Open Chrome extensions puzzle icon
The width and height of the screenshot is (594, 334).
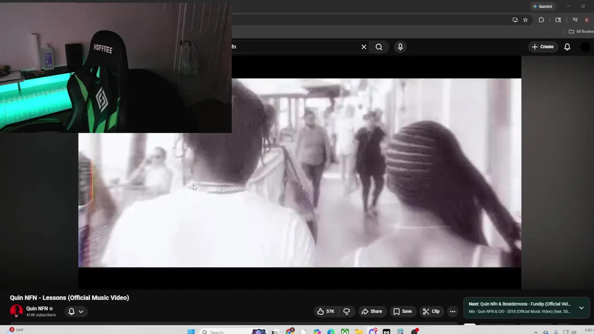pyautogui.click(x=541, y=20)
